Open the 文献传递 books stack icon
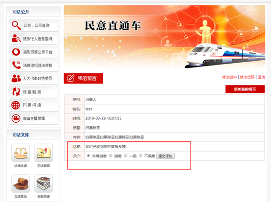Image resolution: width=271 pixels, height=202 pixels. click(x=44, y=183)
